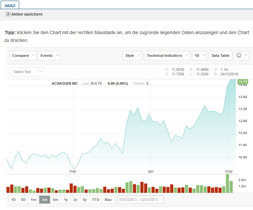Open the chart settings gear icon

[x=239, y=56]
